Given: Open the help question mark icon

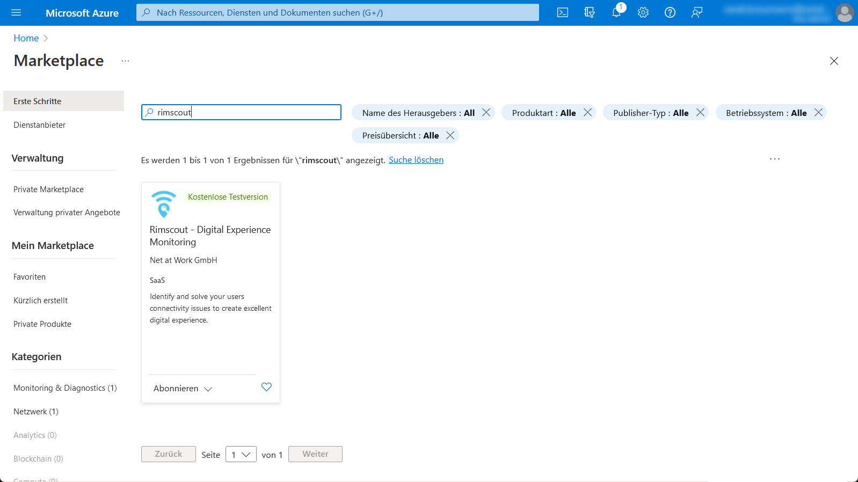Looking at the screenshot, I should pyautogui.click(x=670, y=12).
